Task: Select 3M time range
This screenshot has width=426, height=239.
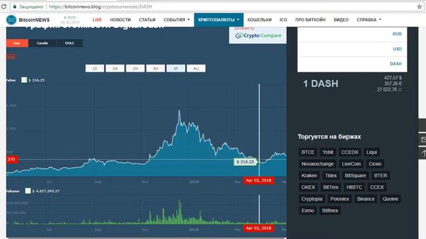Action: (155, 68)
